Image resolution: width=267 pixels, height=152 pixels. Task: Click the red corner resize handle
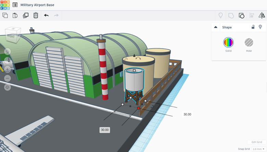138,108
